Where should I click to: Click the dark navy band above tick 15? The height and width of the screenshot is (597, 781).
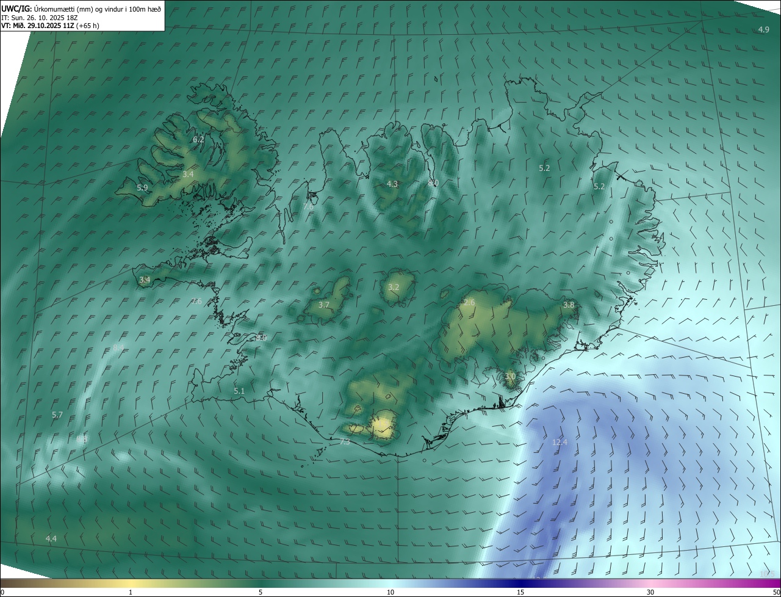pyautogui.click(x=520, y=583)
